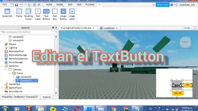
Task: Close the Explorer panel
Action: click(x=56, y=28)
